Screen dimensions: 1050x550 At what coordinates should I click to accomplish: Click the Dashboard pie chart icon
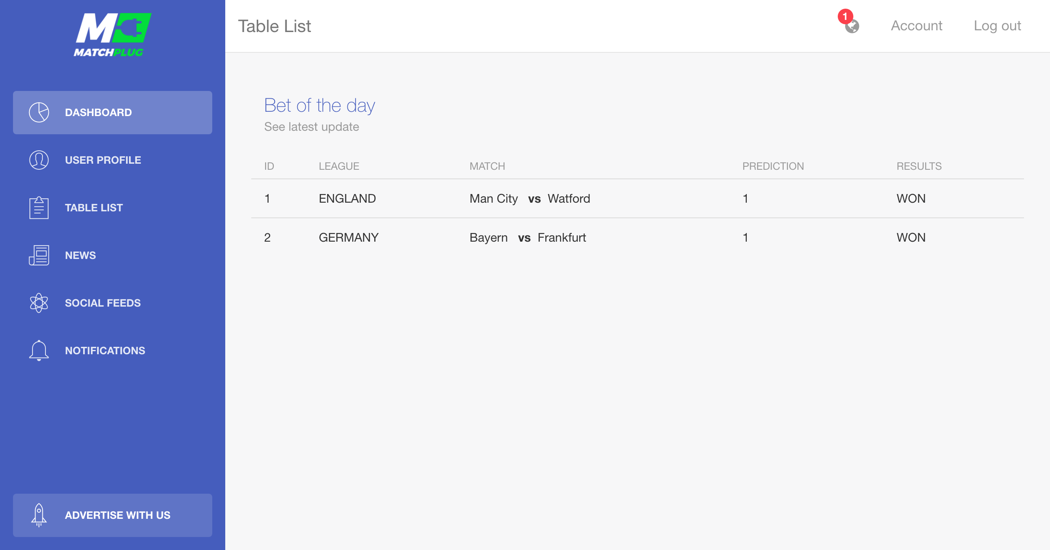39,113
